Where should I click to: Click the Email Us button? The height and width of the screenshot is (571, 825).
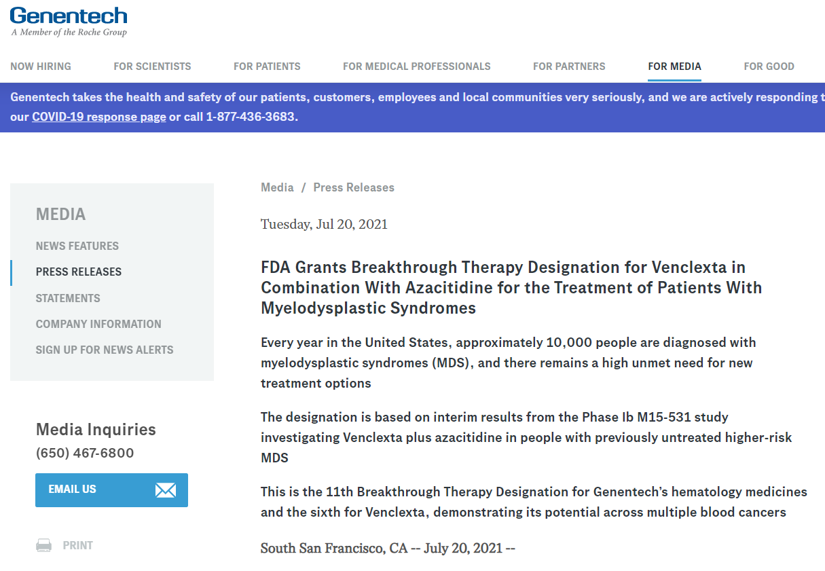[111, 490]
